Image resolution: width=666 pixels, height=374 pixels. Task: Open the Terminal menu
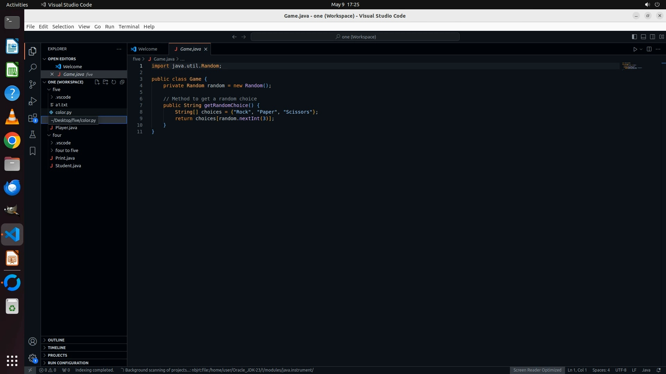[x=129, y=27]
